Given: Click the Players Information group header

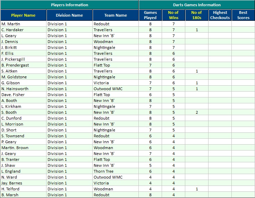Looking at the screenshot, I should (69, 5).
